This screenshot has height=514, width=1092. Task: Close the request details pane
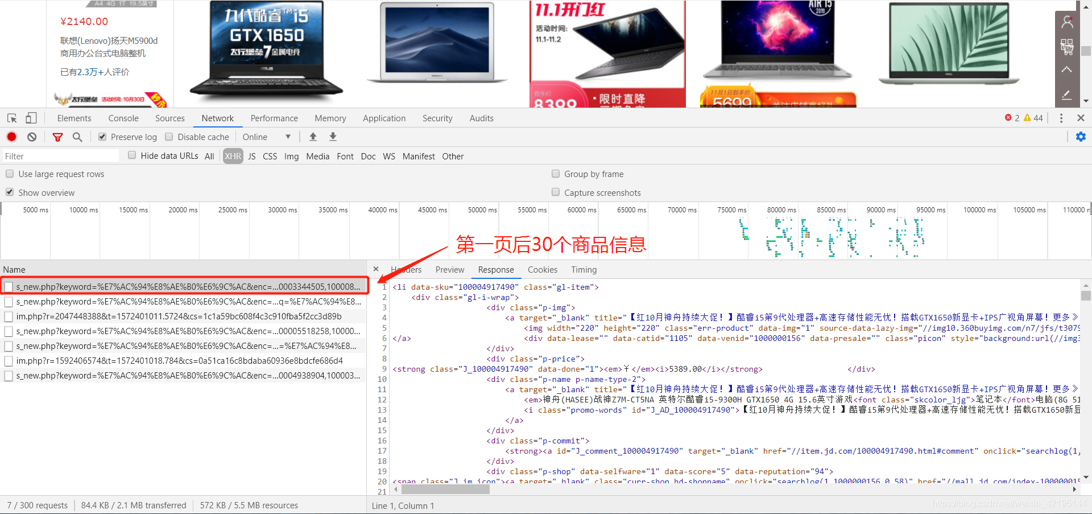(376, 269)
